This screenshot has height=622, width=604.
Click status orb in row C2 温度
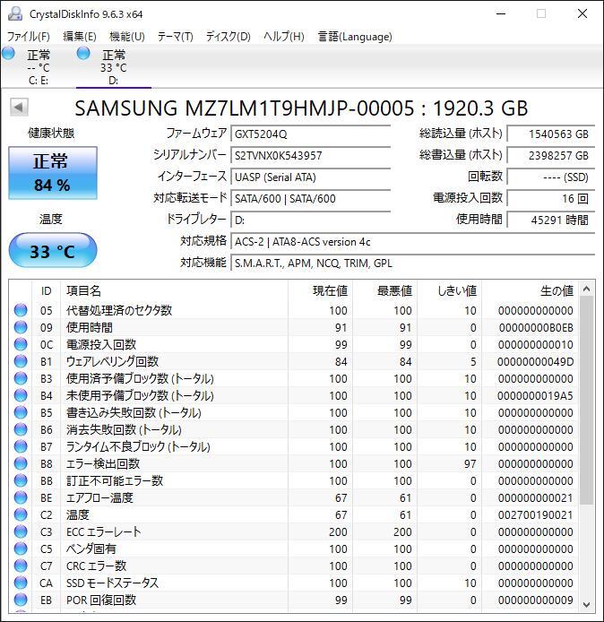point(21,514)
